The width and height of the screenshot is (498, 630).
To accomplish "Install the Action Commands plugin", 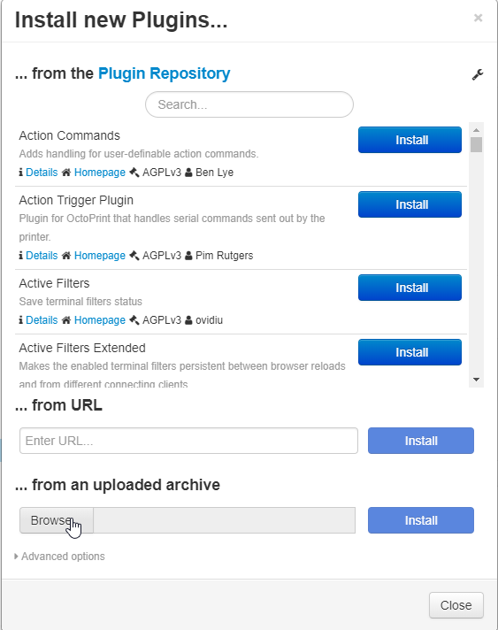I will click(x=410, y=140).
